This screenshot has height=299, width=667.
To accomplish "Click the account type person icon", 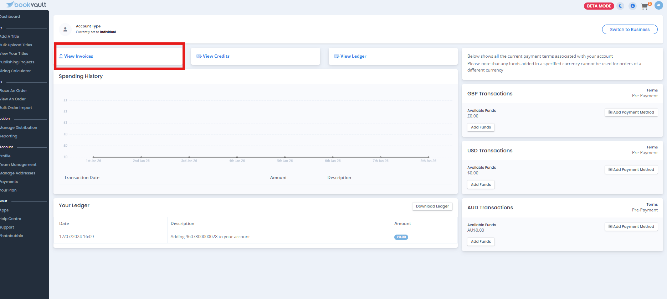I will [x=65, y=30].
